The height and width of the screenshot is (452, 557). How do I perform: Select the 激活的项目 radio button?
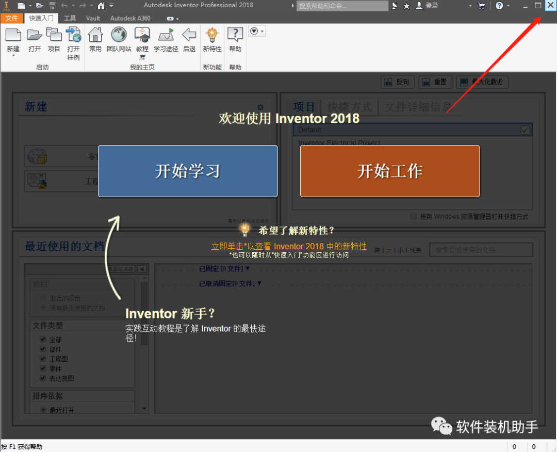(x=43, y=298)
